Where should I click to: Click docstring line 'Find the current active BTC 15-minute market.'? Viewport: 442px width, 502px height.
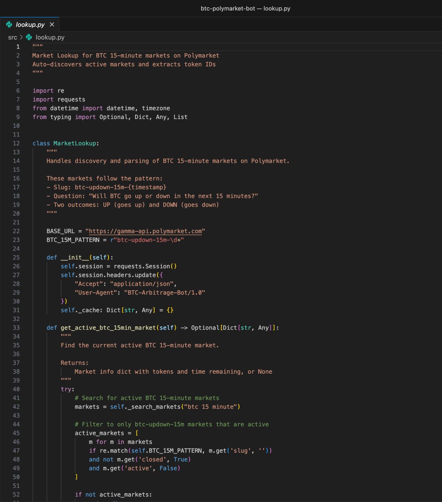click(x=140, y=345)
